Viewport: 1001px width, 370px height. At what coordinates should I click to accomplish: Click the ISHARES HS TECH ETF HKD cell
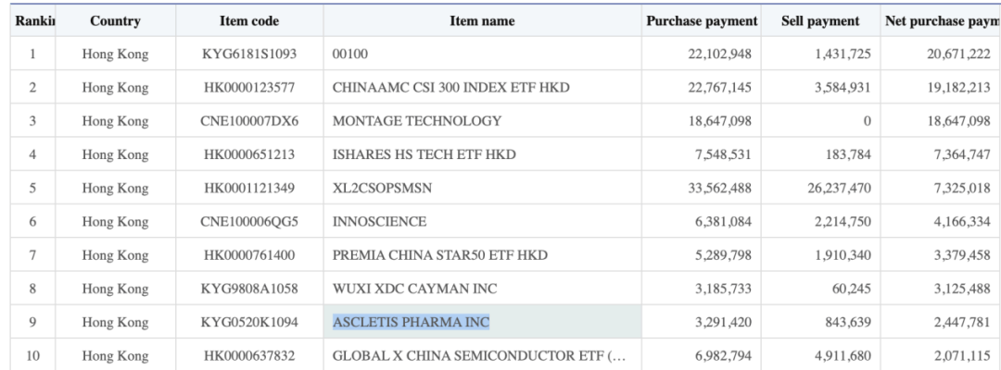pyautogui.click(x=424, y=154)
